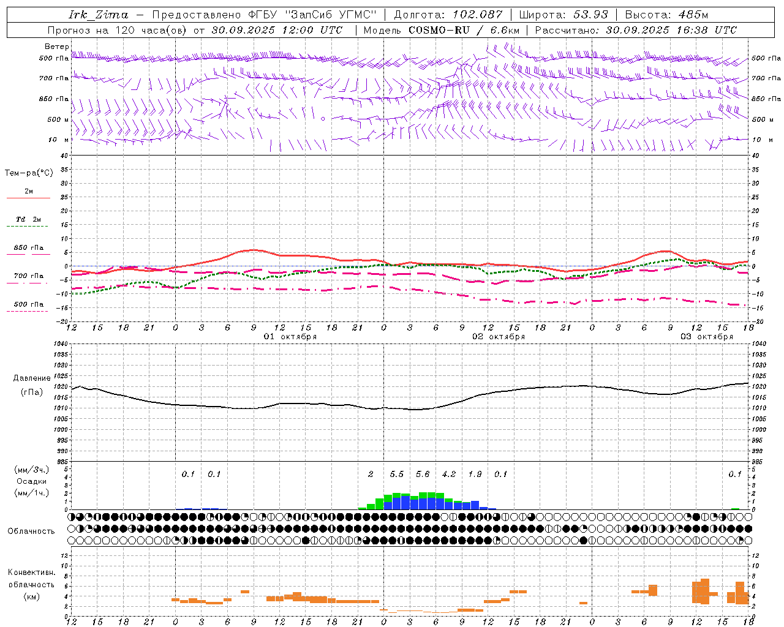Click the 700 гПа temperature legend entry

point(29,276)
